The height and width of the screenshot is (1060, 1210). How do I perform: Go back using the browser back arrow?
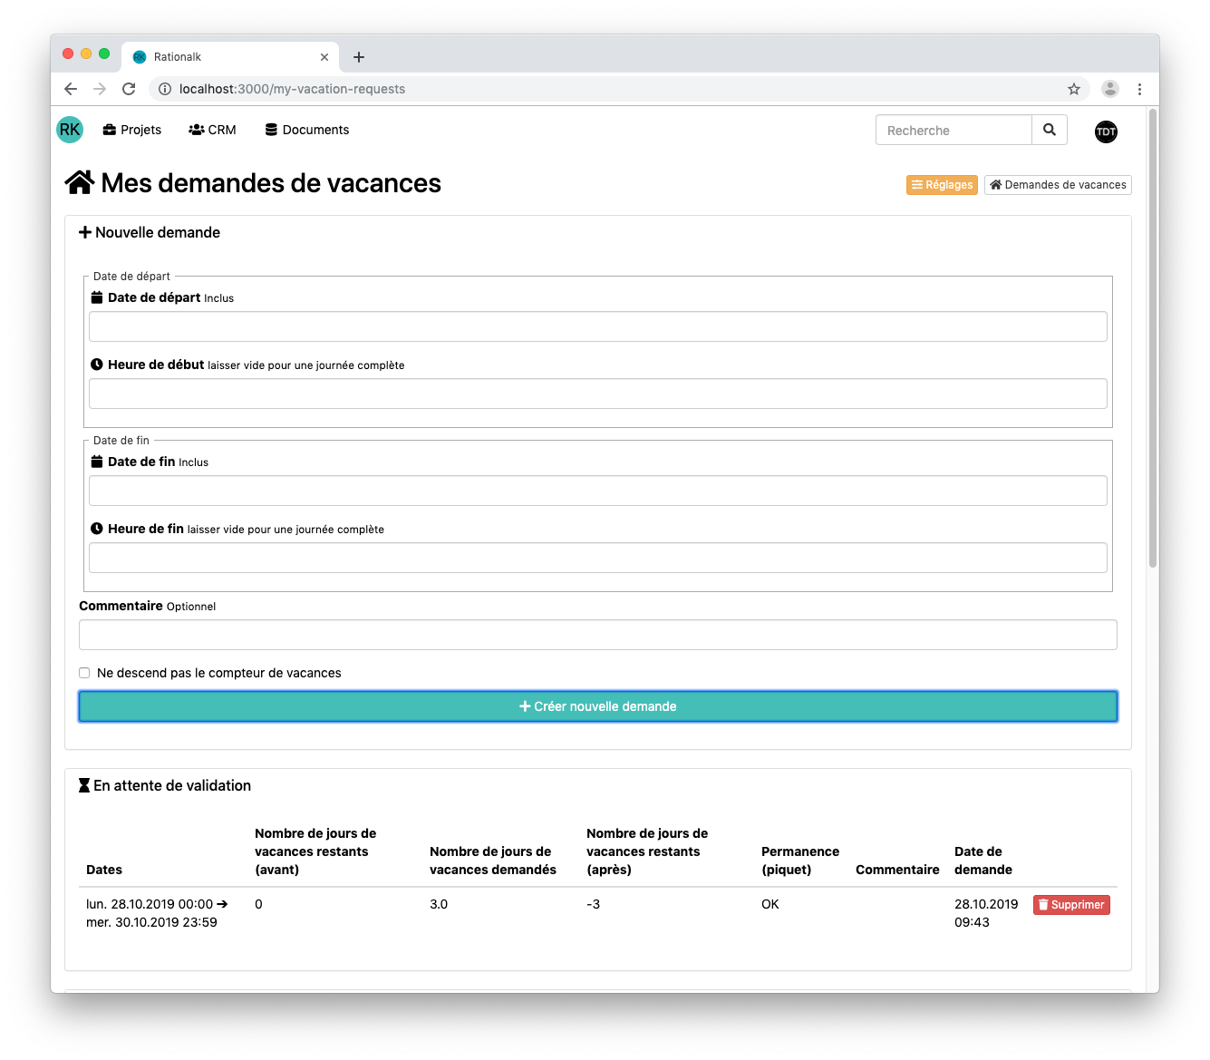tap(71, 89)
